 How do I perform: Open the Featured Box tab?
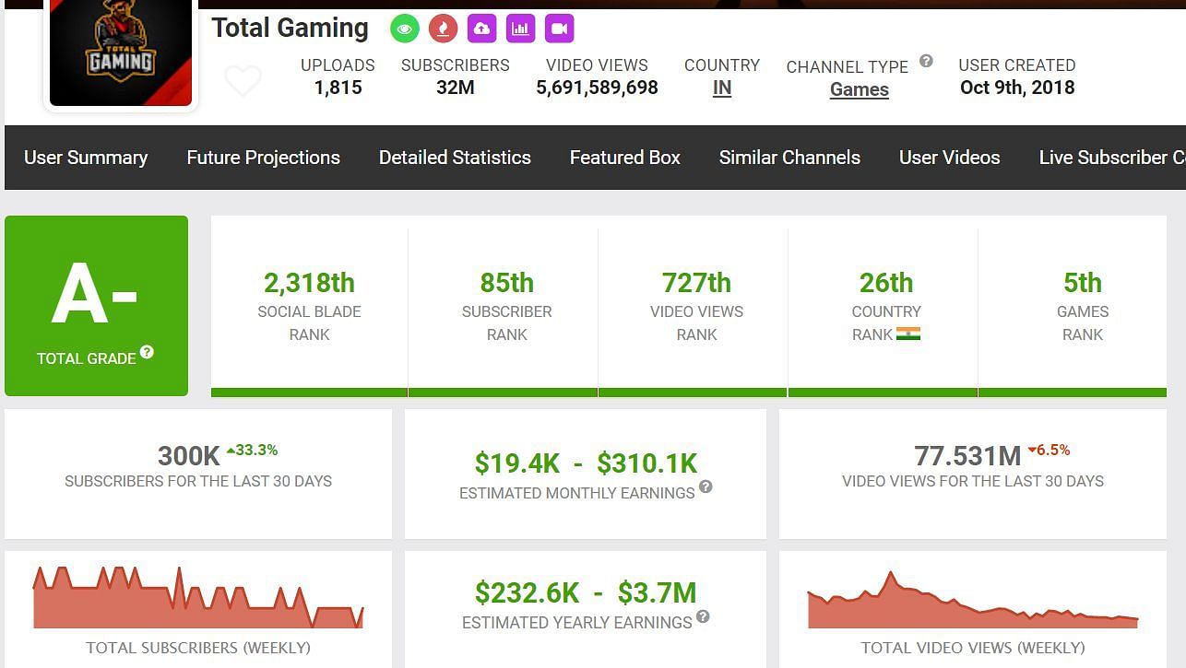pos(625,158)
